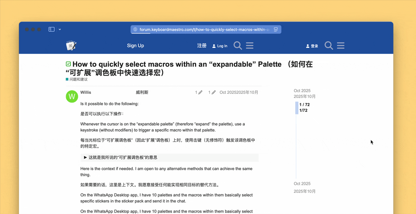The width and height of the screenshot is (416, 214).
Task: Open topic title 'How to quickly select macros'
Action: [x=189, y=68]
